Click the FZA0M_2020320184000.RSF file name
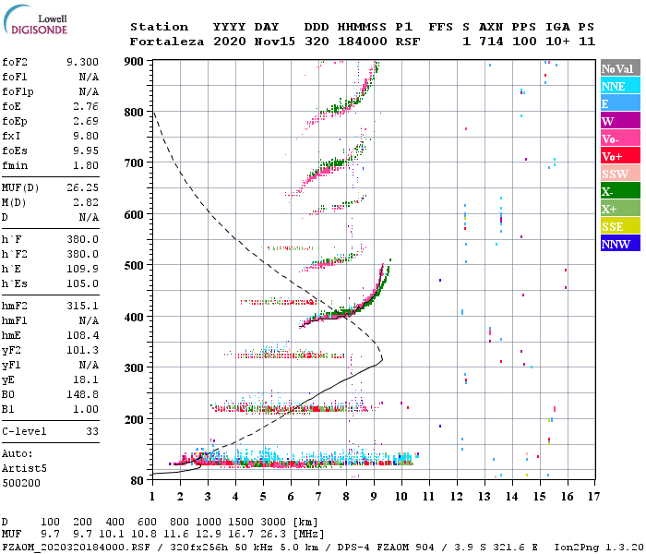This screenshot has width=646, height=554. pos(77,548)
